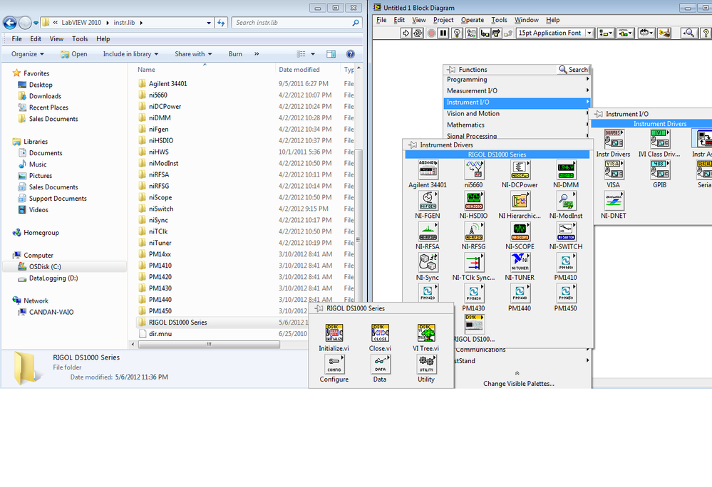Click the Step Into toolbar button
Viewport: 712px width, 487px height.
(485, 33)
